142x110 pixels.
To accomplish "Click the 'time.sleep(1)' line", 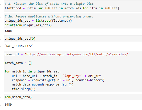I will click(23, 89).
